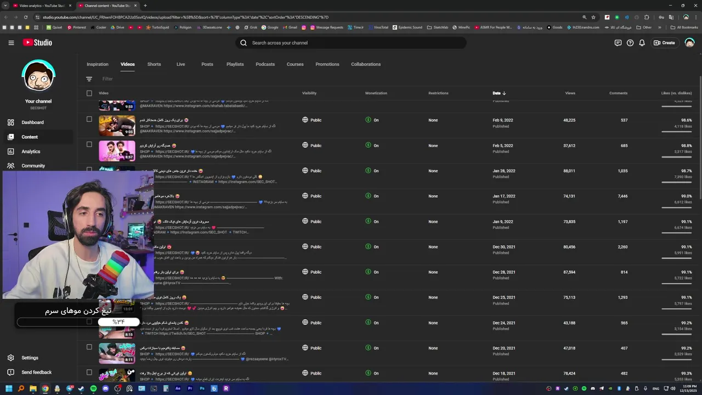The height and width of the screenshot is (395, 702).
Task: Open the All Bookmarks folder
Action: pos(684,27)
